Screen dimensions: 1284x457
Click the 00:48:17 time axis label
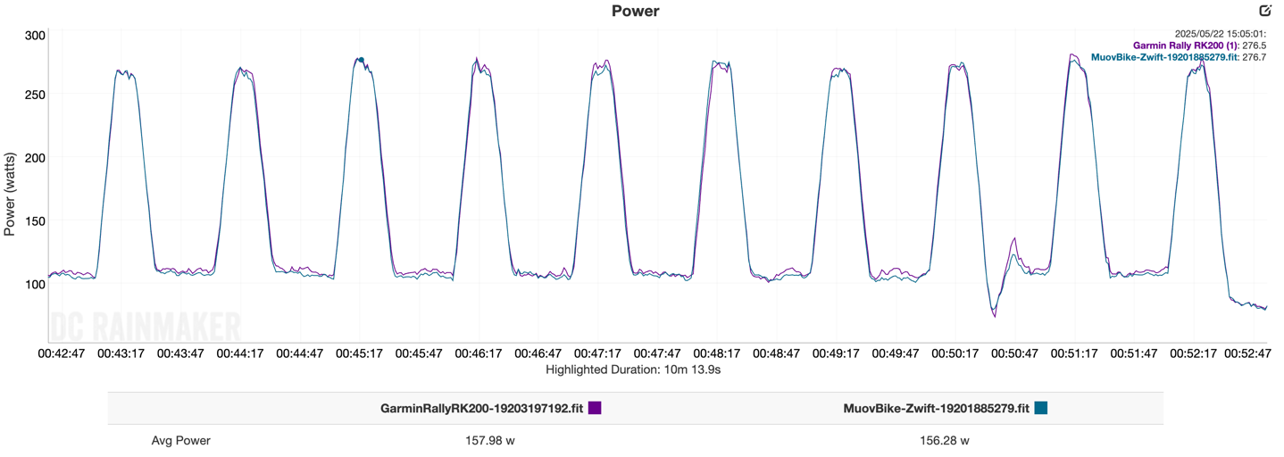coord(717,353)
